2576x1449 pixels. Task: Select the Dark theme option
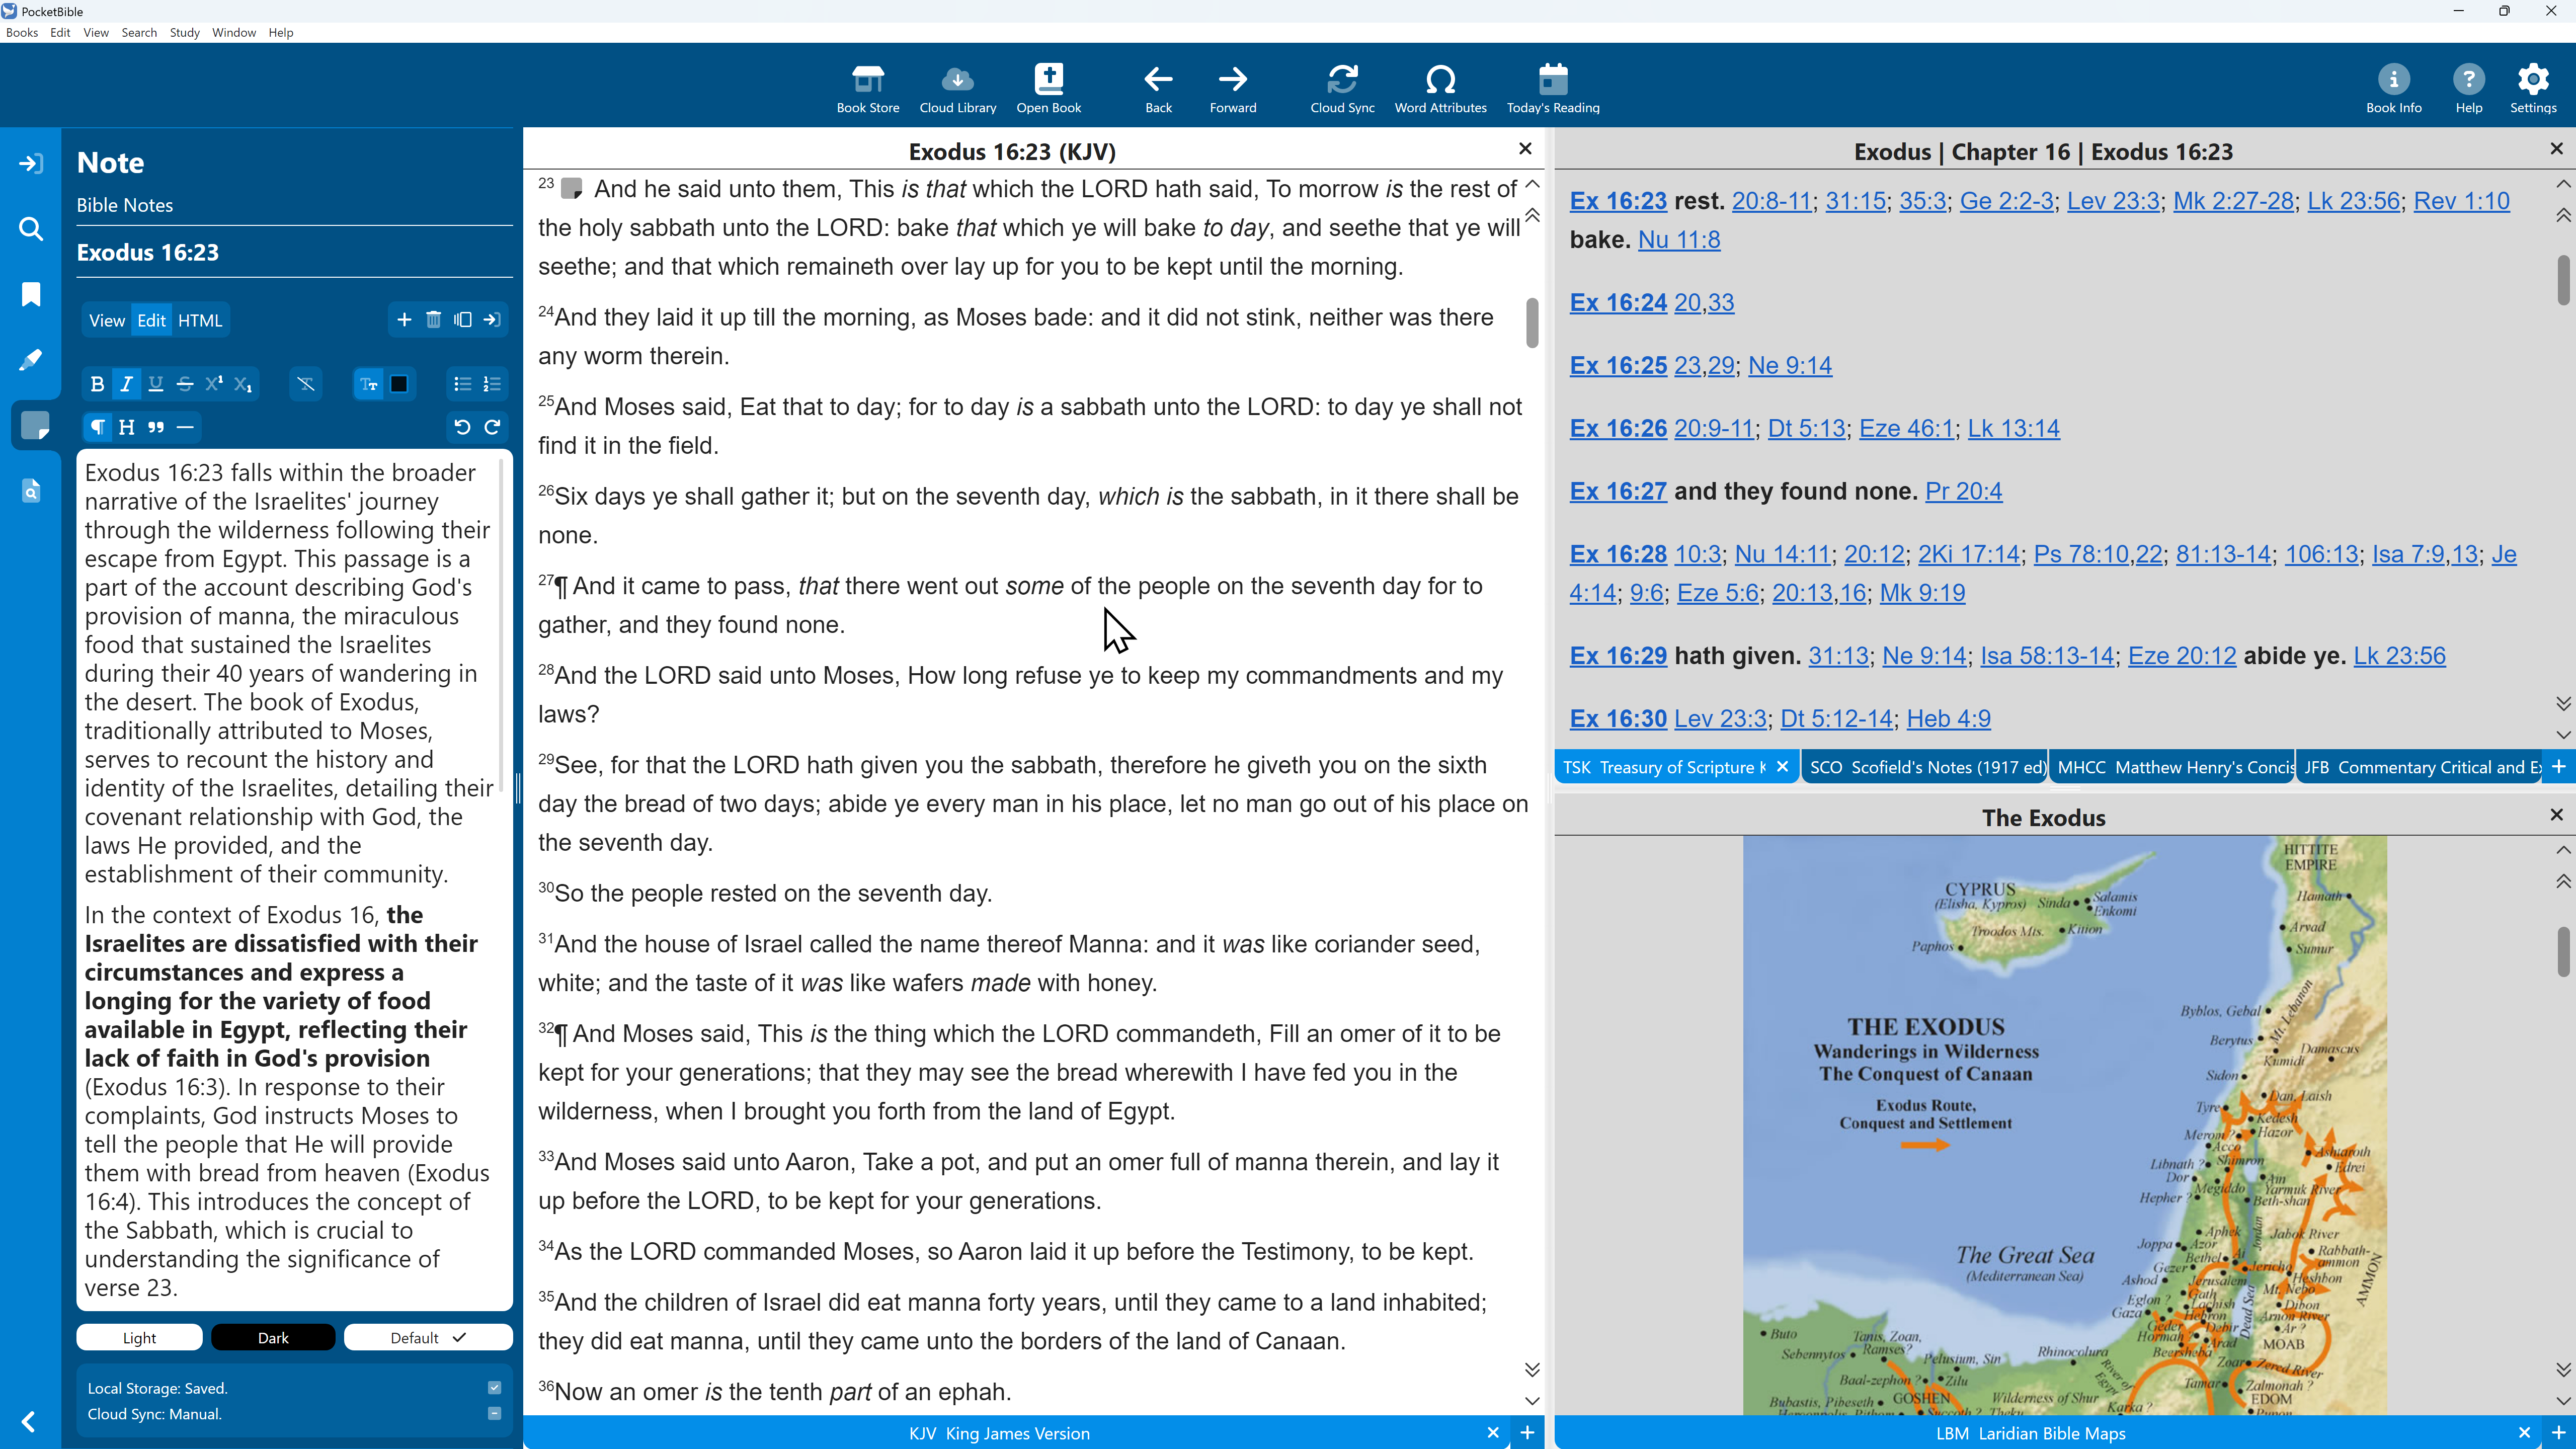click(273, 1338)
